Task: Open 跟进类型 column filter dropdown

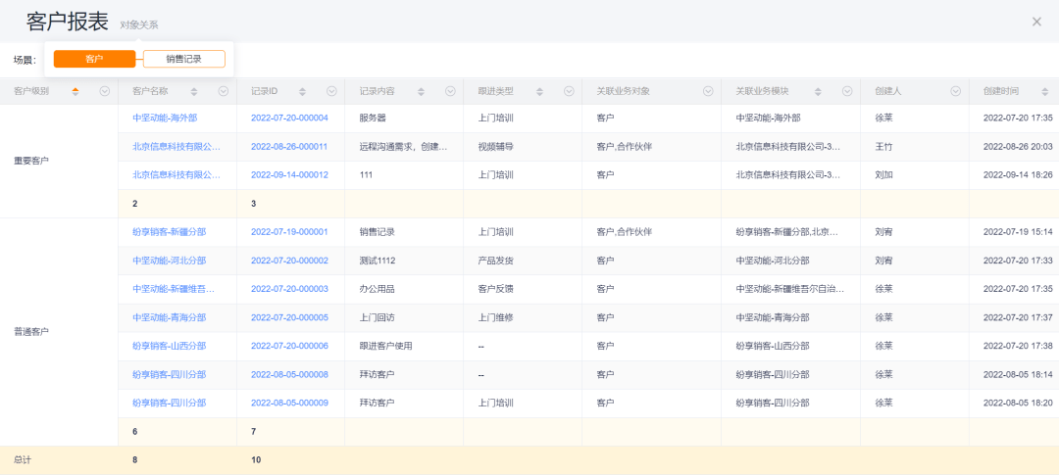Action: [570, 92]
